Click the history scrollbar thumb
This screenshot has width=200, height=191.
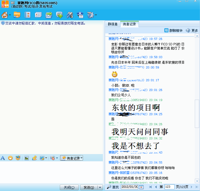[x=197, y=114]
